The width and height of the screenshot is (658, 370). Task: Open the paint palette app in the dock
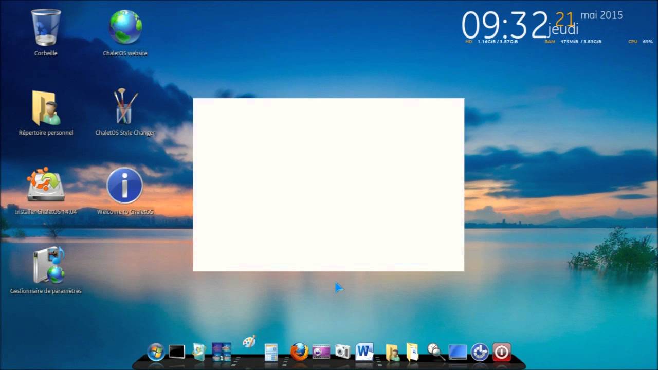249,342
